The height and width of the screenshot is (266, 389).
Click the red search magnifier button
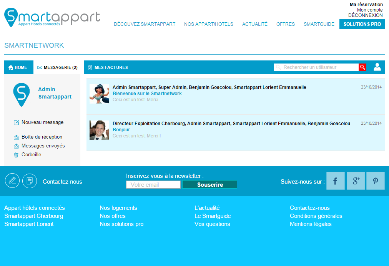coord(362,67)
